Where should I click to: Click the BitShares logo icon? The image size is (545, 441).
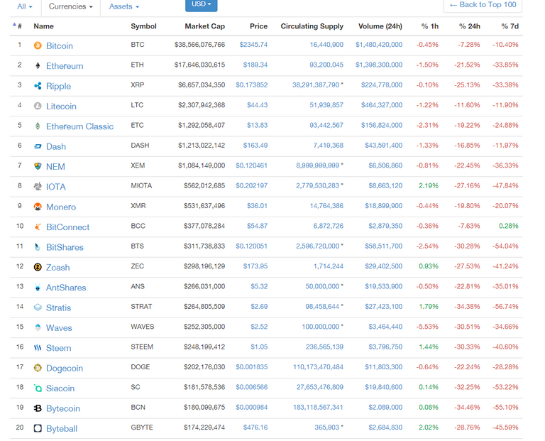(38, 247)
